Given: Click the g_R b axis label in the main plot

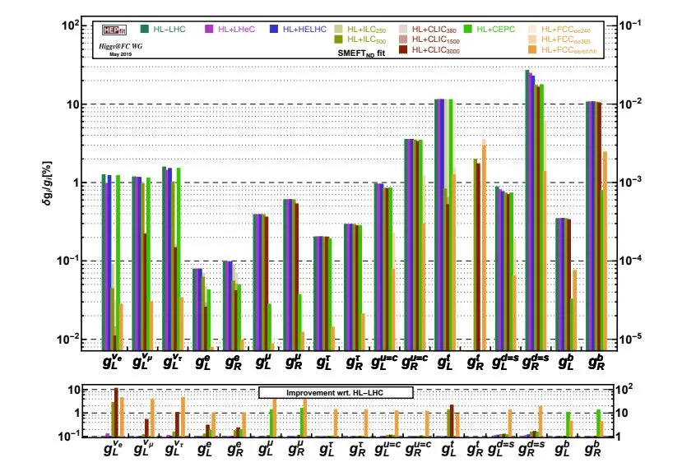Looking at the screenshot, I should [596, 362].
